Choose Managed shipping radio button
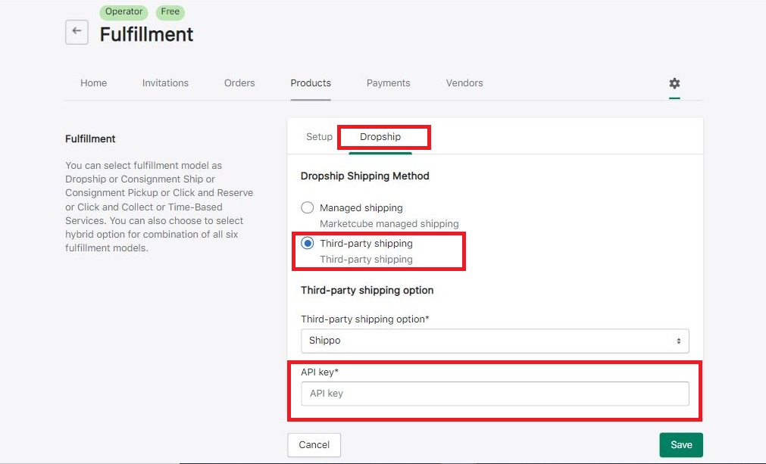 [308, 208]
